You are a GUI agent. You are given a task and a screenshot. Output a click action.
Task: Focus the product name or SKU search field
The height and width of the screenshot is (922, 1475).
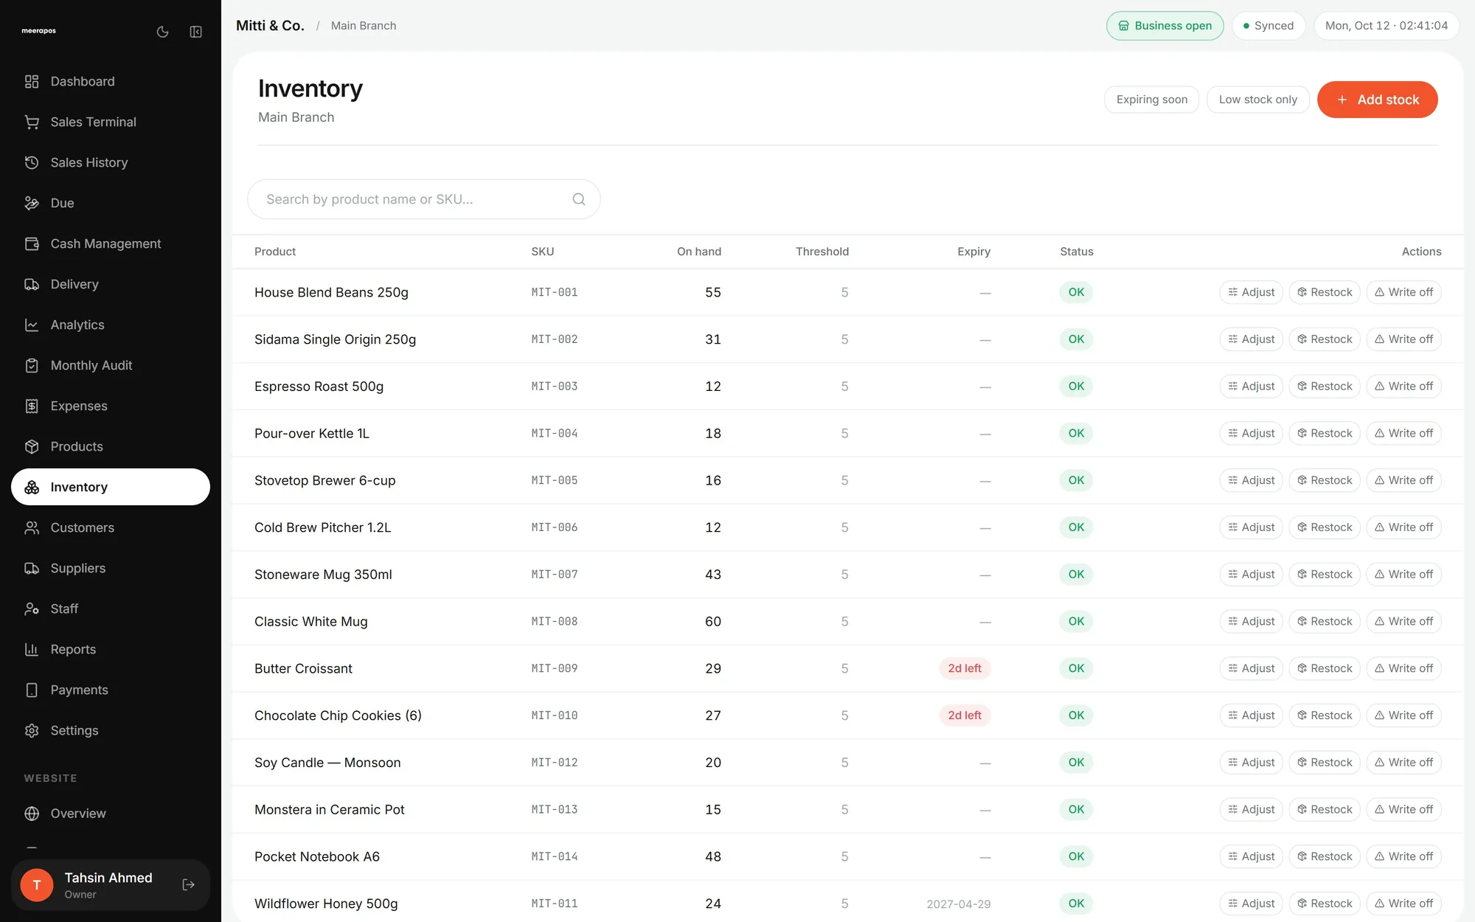[423, 199]
